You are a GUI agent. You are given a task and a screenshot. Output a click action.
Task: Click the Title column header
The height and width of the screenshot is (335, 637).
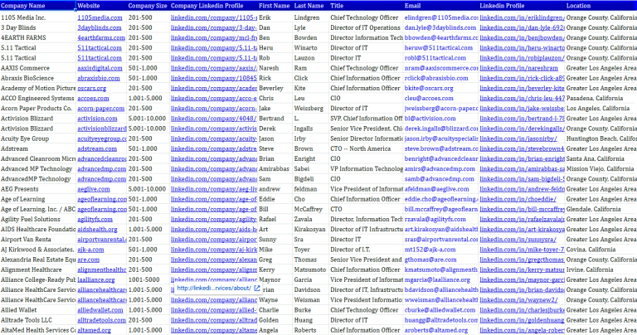coord(366,6)
